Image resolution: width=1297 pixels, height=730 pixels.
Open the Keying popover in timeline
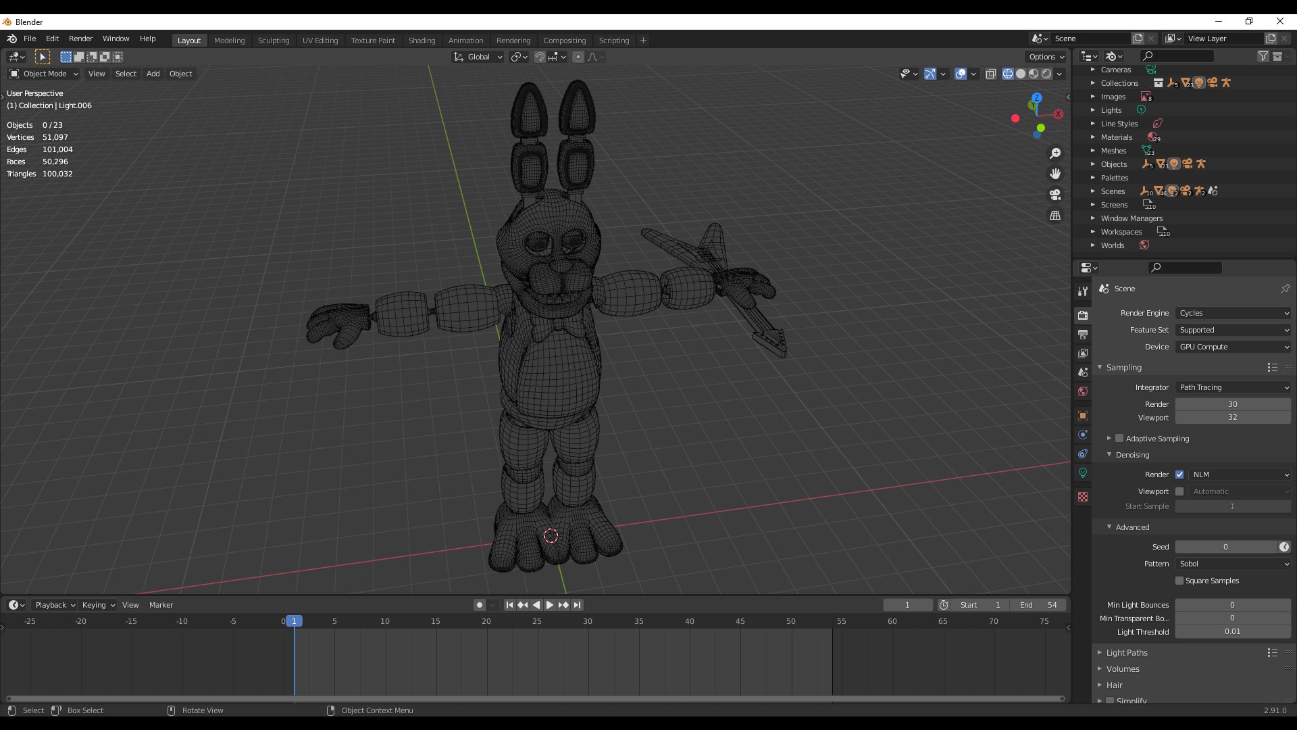[98, 605]
